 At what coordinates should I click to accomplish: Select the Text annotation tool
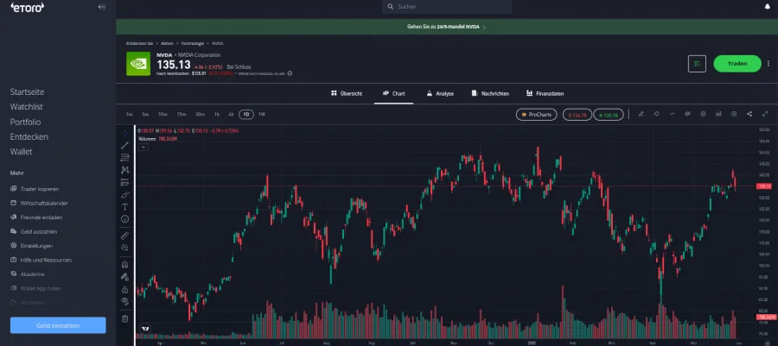point(124,207)
